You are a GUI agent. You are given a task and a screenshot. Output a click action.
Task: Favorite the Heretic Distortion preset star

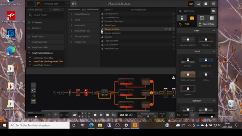tap(174, 33)
